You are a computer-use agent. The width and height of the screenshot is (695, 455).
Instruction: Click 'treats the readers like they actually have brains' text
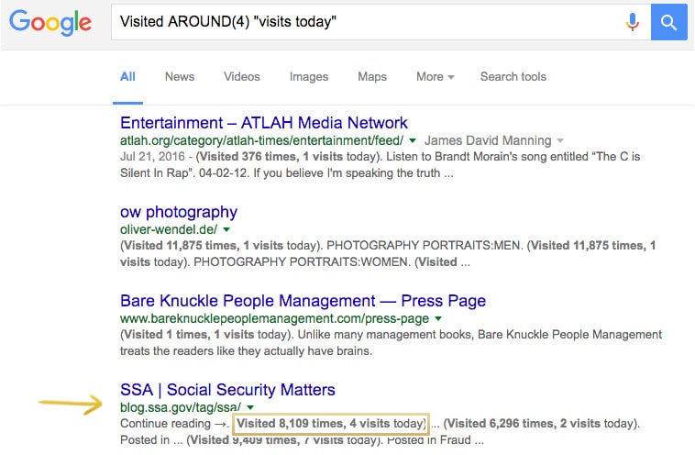point(246,351)
